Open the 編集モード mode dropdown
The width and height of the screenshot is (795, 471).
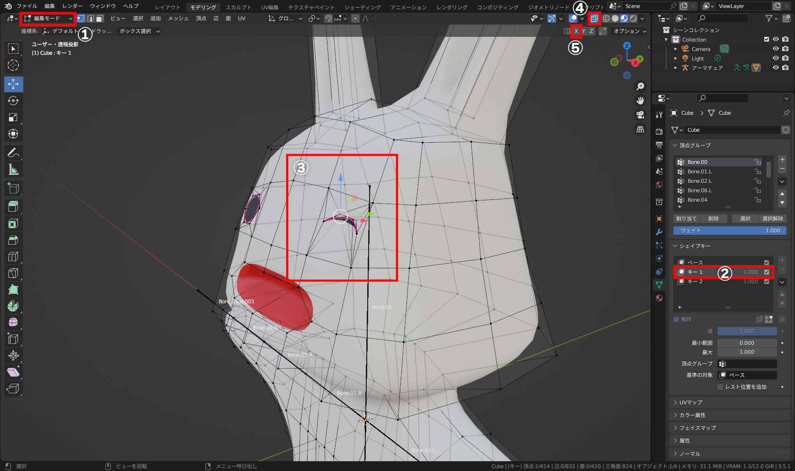tap(48, 18)
